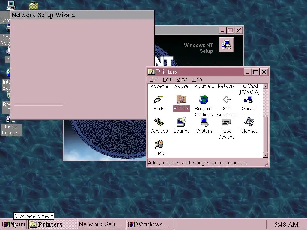
Task: Click the taskbar clock showing 5:48 AM
Action: click(286, 224)
